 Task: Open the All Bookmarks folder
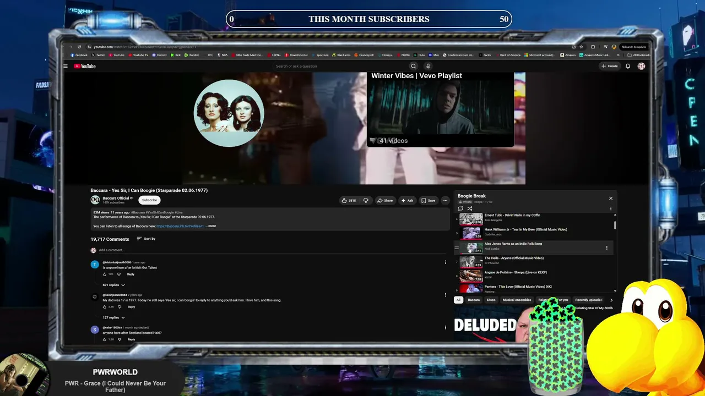point(639,55)
